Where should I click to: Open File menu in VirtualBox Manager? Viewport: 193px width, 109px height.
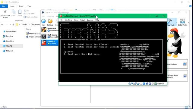pyautogui.click(x=43, y=16)
